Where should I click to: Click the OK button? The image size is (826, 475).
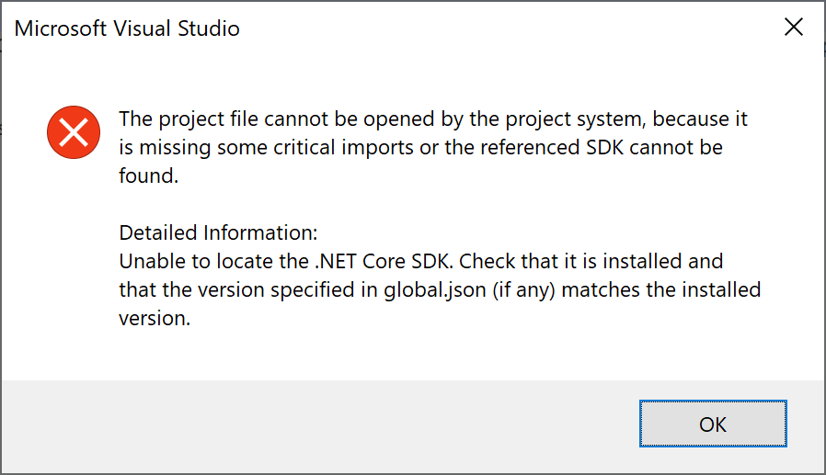[713, 424]
